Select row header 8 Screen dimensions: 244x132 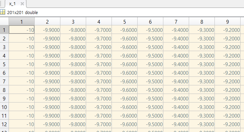point(4,90)
